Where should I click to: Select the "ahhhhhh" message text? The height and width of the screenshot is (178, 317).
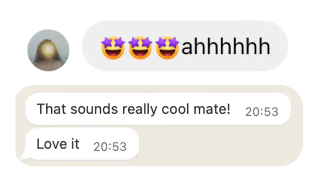coord(226,47)
